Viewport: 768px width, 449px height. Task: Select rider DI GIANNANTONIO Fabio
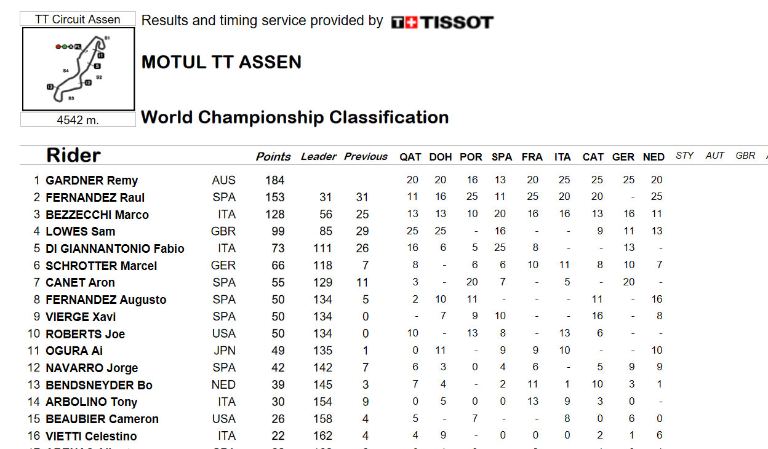pyautogui.click(x=115, y=248)
